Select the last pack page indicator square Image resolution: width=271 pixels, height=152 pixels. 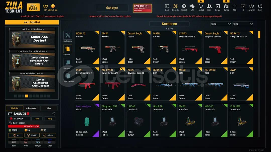49,96
